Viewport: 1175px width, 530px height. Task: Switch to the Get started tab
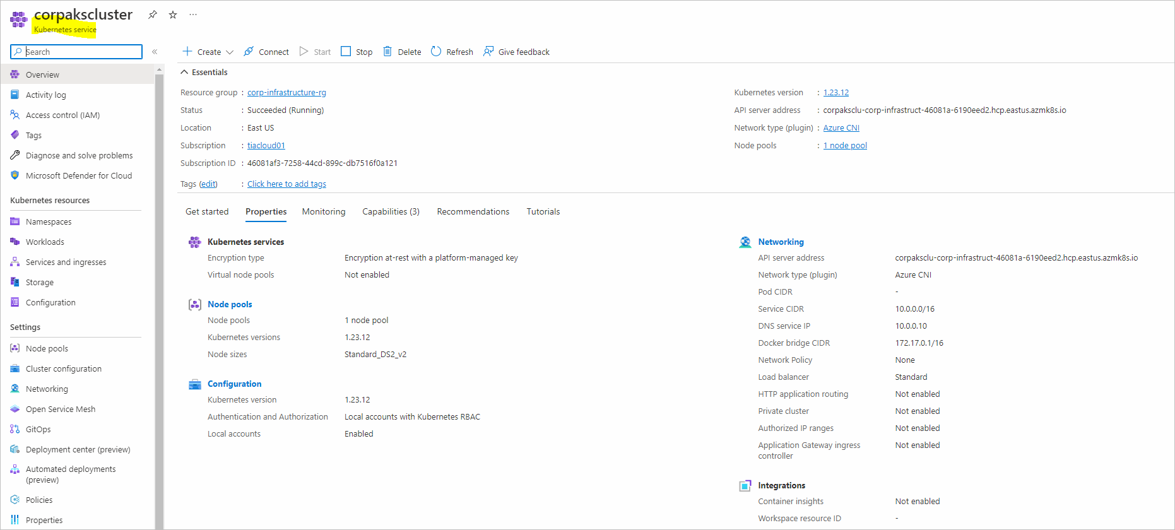[207, 211]
